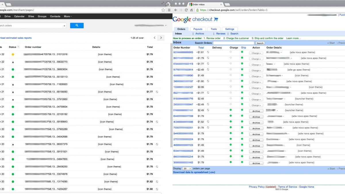Switch to the Payouts tab
345x194 pixels.
(x=198, y=29)
